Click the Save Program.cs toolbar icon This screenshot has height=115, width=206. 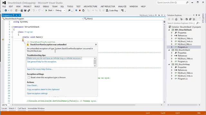(x=25, y=11)
